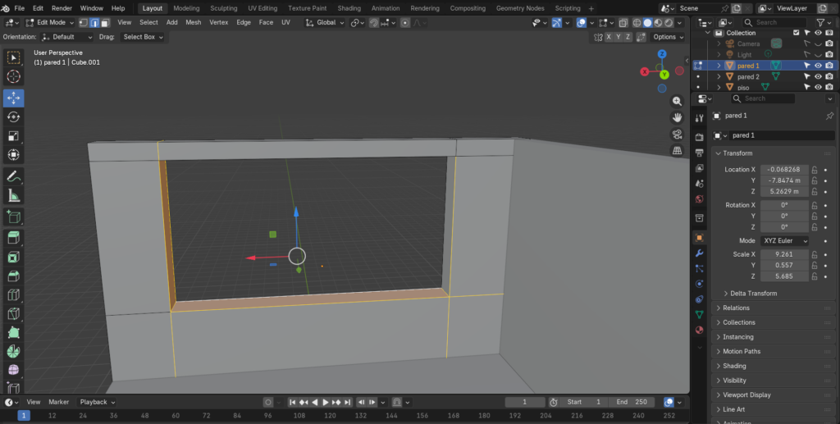This screenshot has height=424, width=840.
Task: Toggle lock on Location X
Action: [815, 170]
